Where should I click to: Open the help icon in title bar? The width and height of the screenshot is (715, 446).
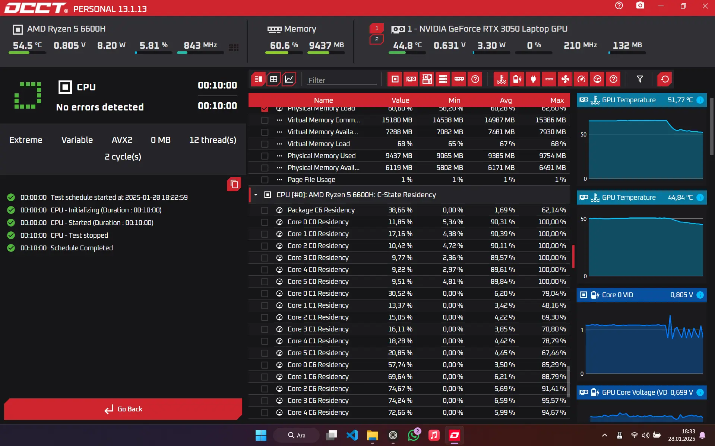point(619,6)
